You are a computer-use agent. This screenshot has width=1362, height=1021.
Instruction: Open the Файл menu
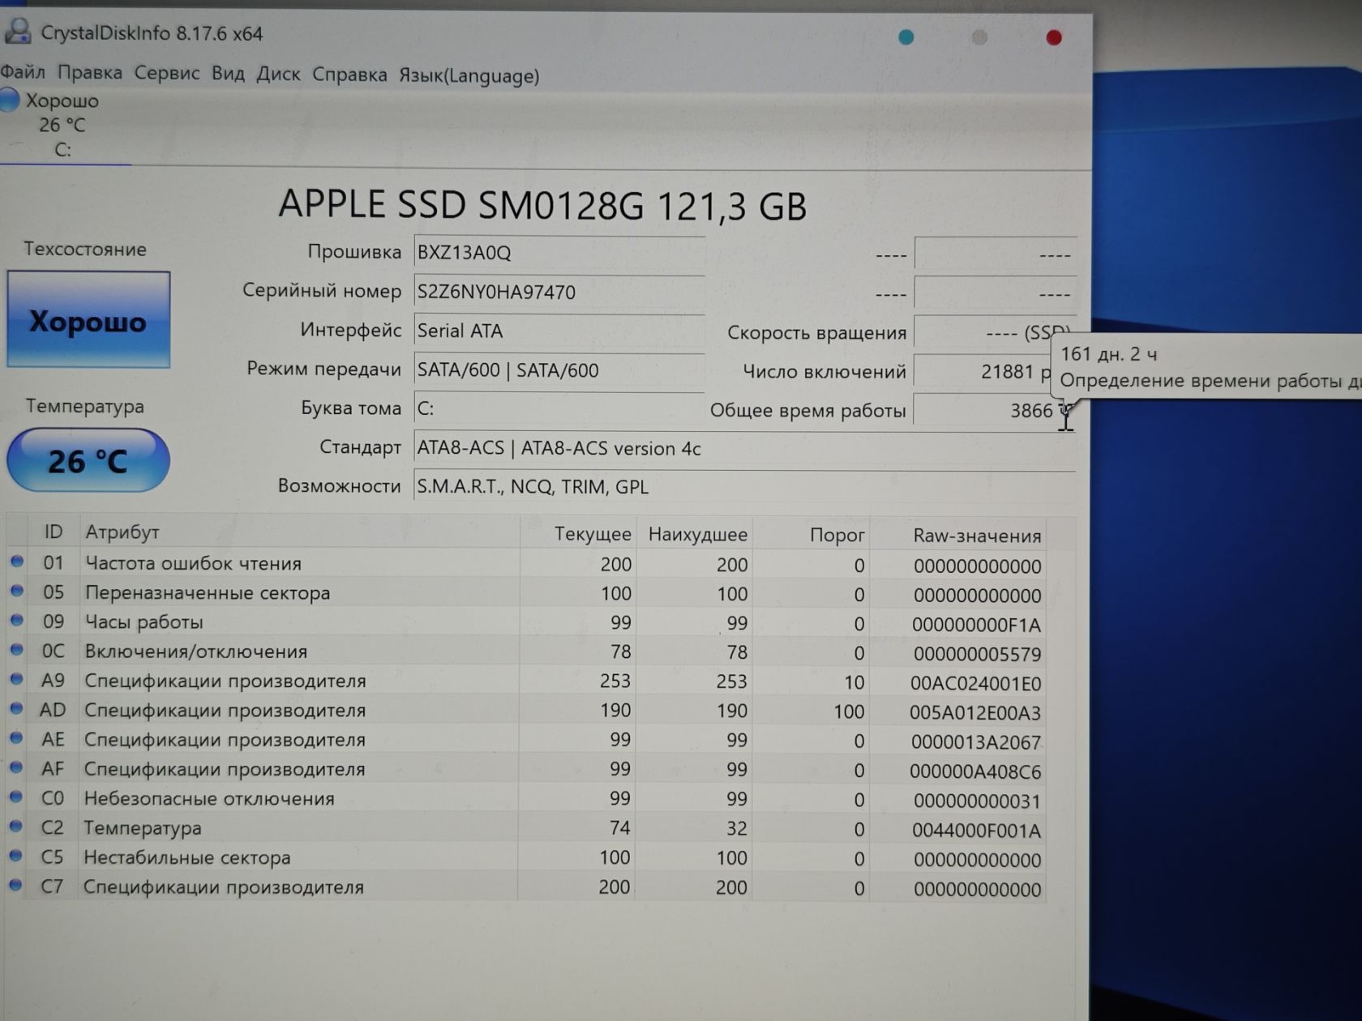coord(23,71)
